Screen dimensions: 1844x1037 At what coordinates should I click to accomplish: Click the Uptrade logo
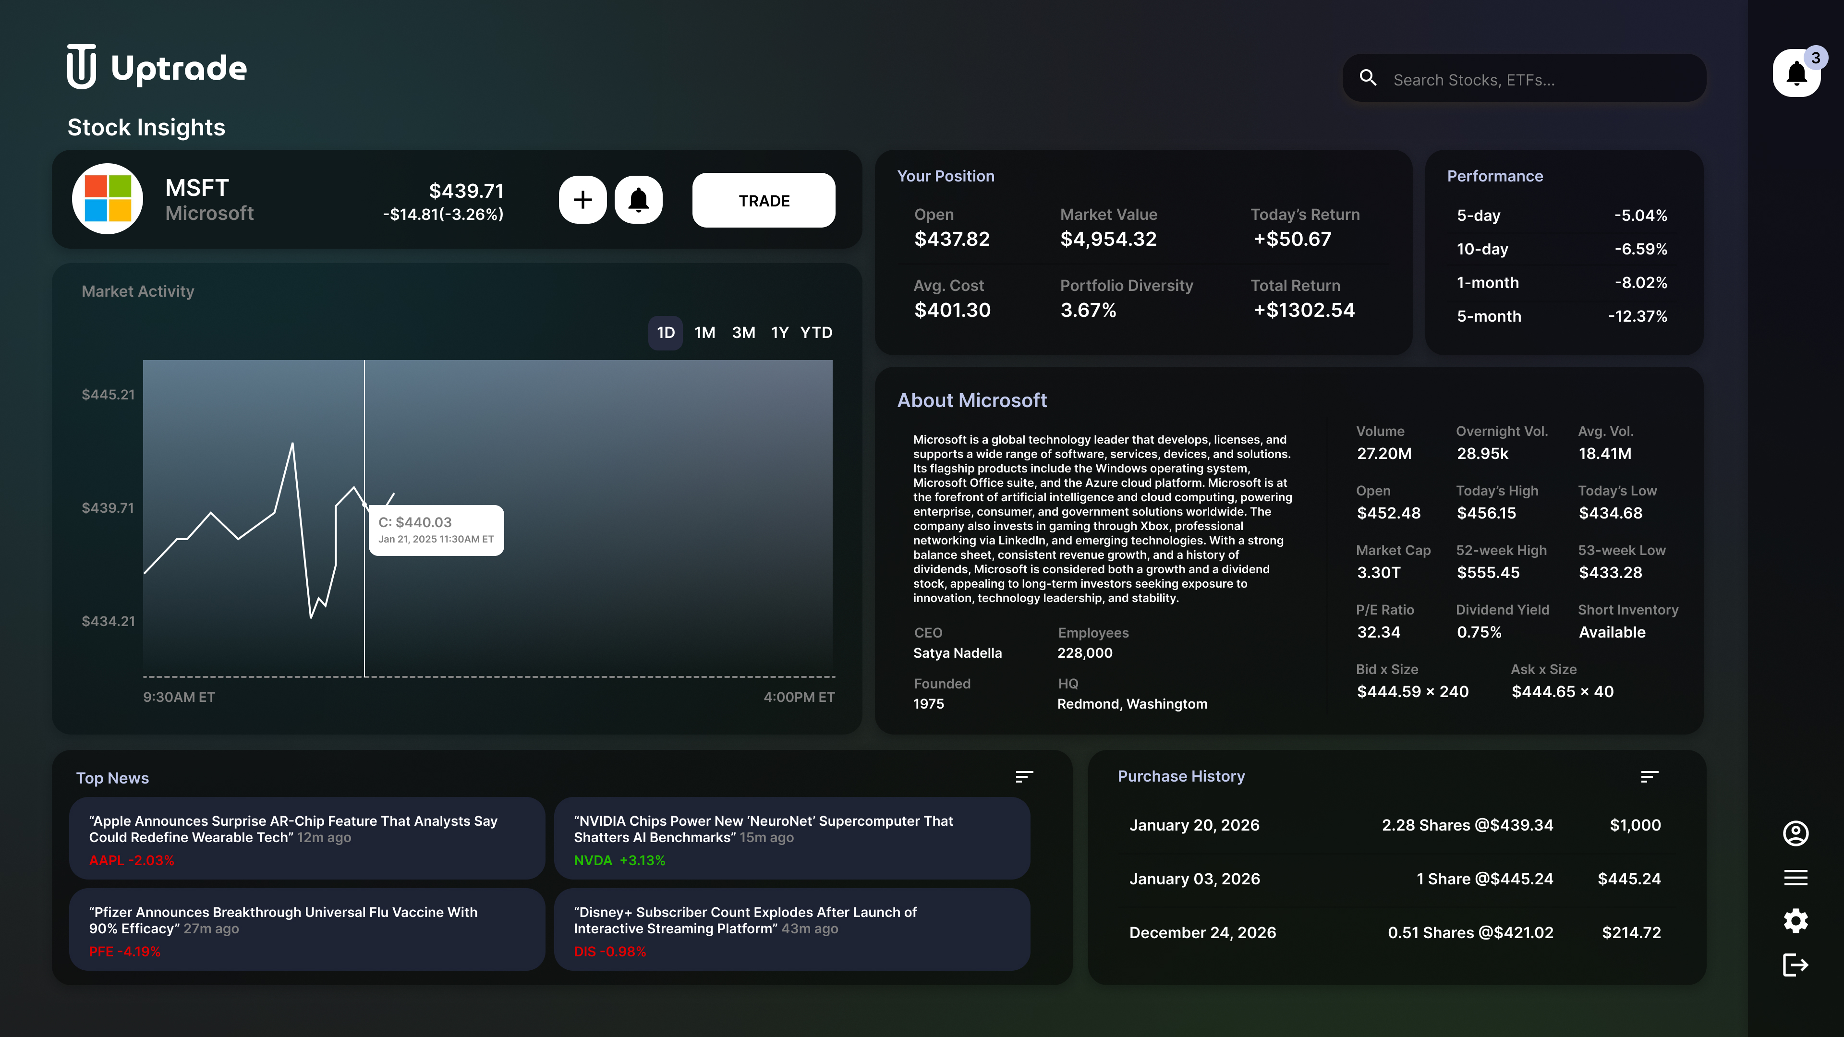157,67
